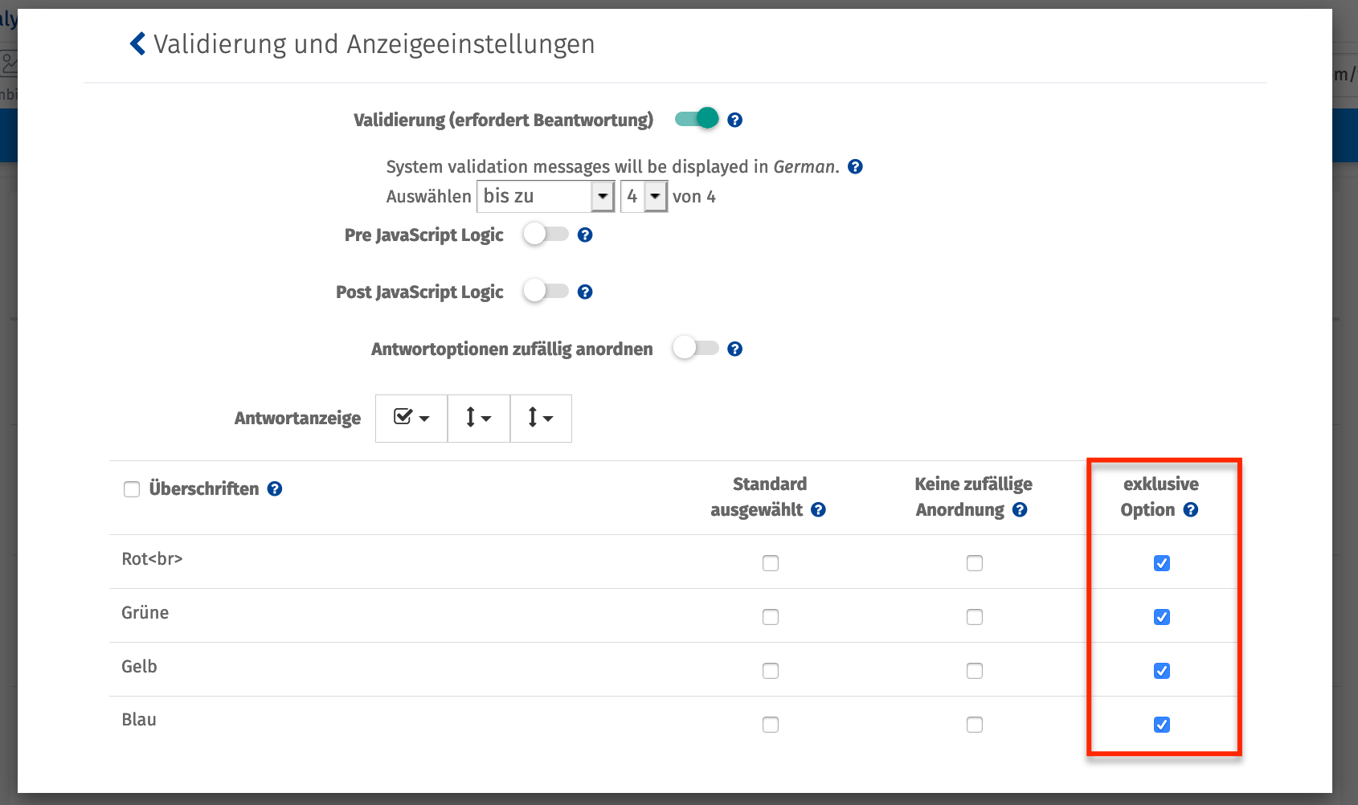The height and width of the screenshot is (805, 1358).
Task: Open the bis zu dropdown
Action: pyautogui.click(x=546, y=196)
